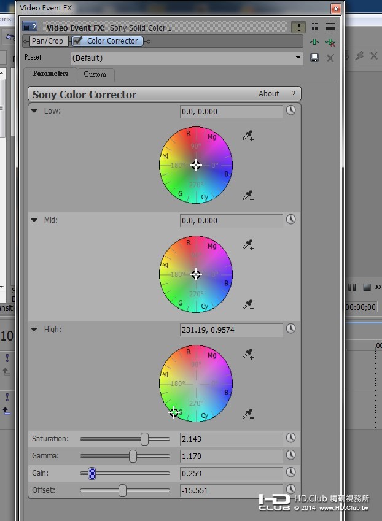Close the Video Event FX window

(x=336, y=9)
